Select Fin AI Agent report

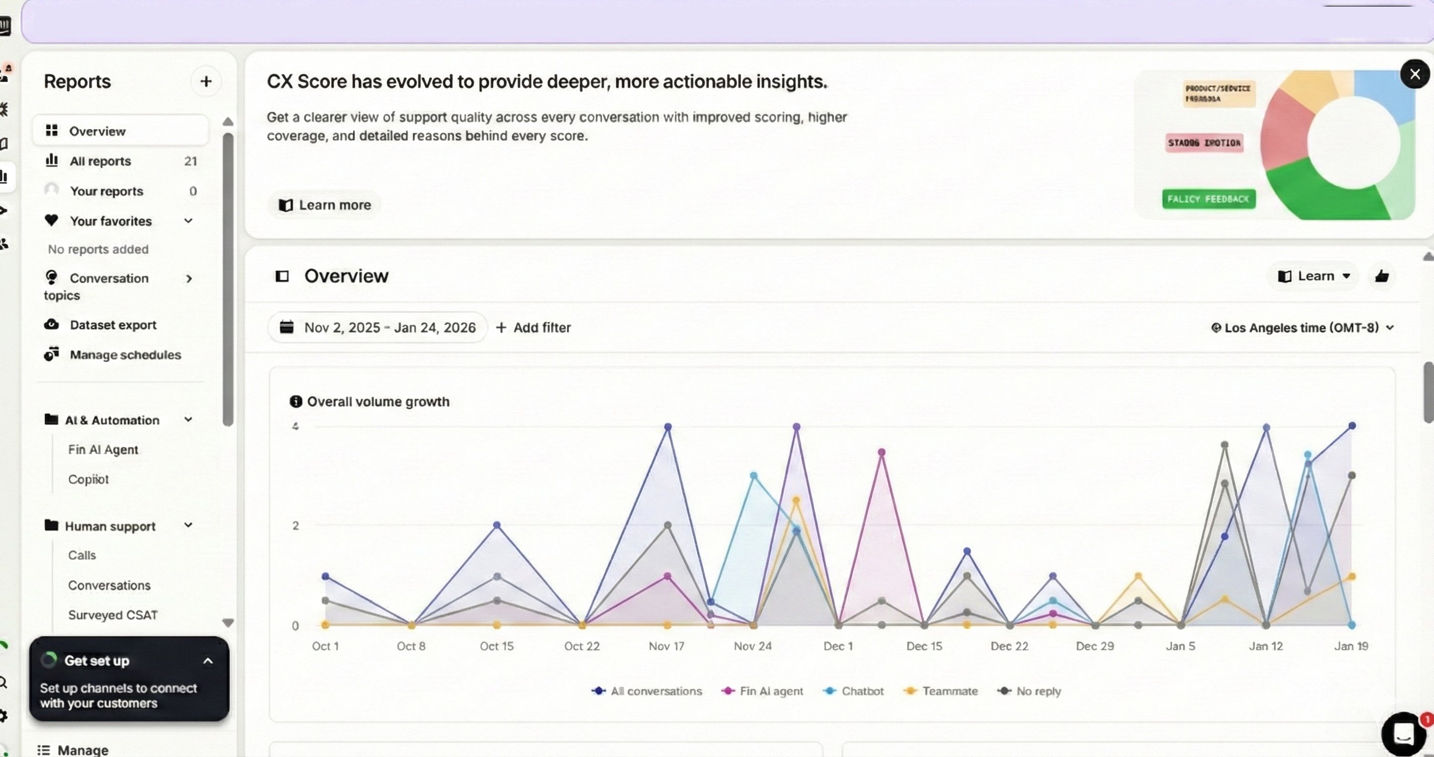[103, 449]
